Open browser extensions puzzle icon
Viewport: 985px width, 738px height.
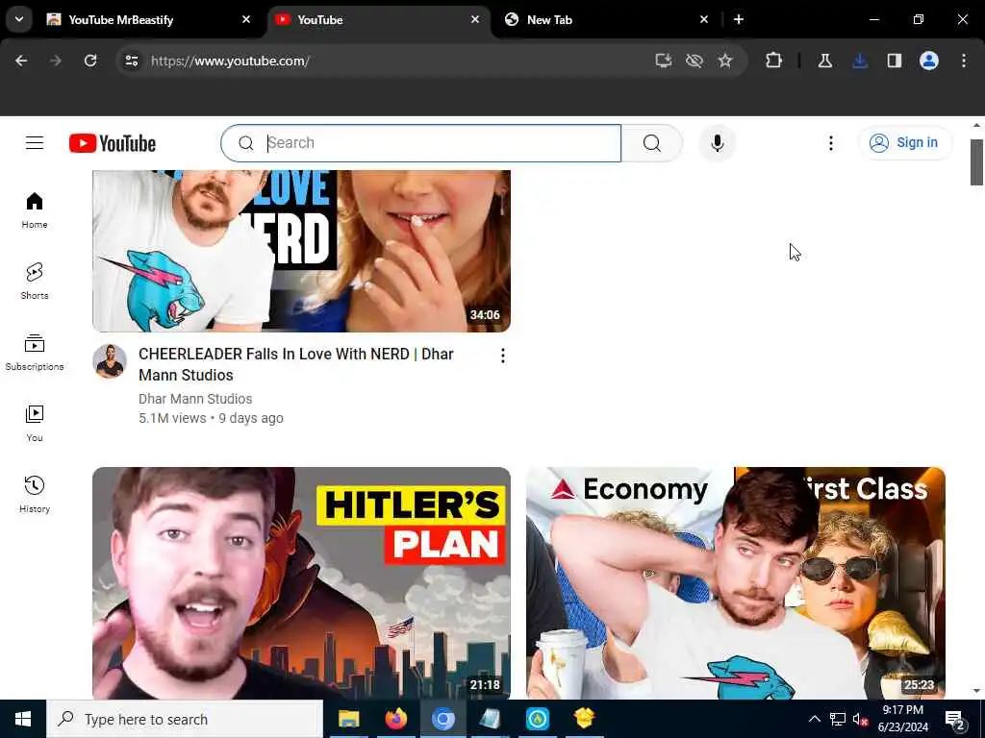point(774,61)
